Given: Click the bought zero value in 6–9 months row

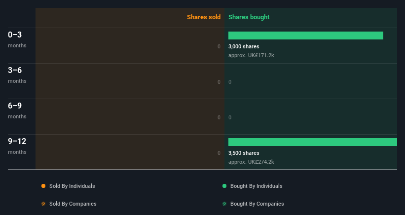Looking at the screenshot, I should (230, 117).
